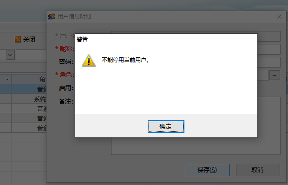The height and width of the screenshot is (185, 288).
Task: Open the column header filter arrow
Action: click(7, 79)
